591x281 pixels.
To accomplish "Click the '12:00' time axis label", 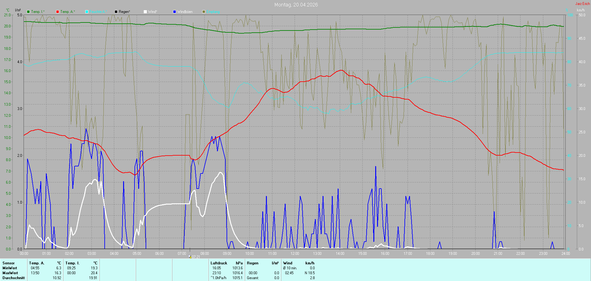I will [x=295, y=254].
